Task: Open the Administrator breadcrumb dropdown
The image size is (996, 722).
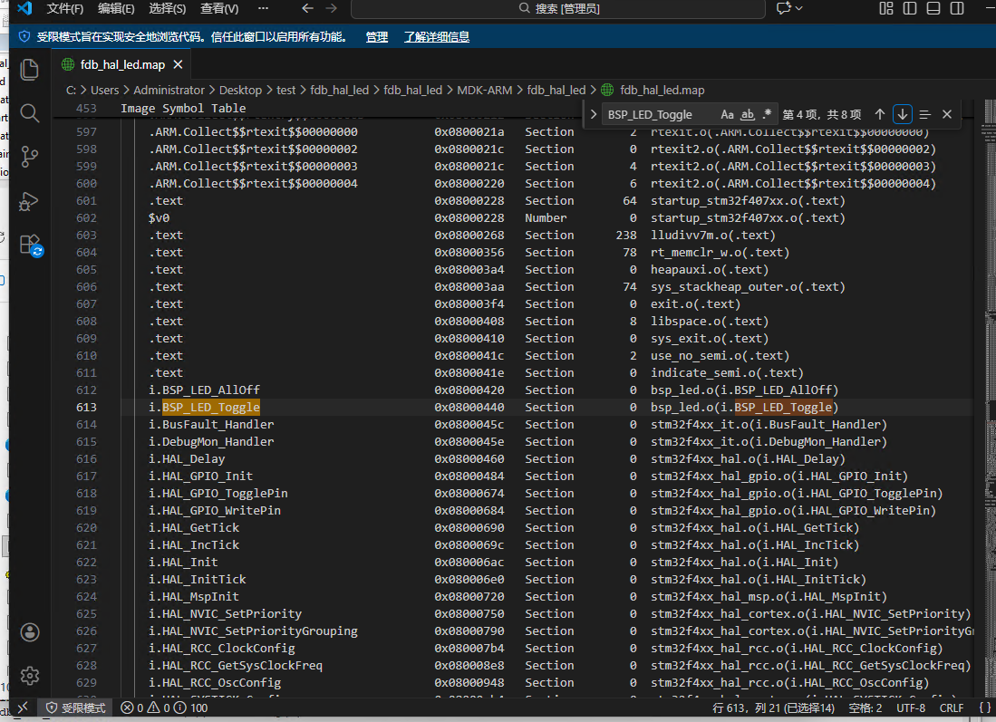Action: (169, 91)
